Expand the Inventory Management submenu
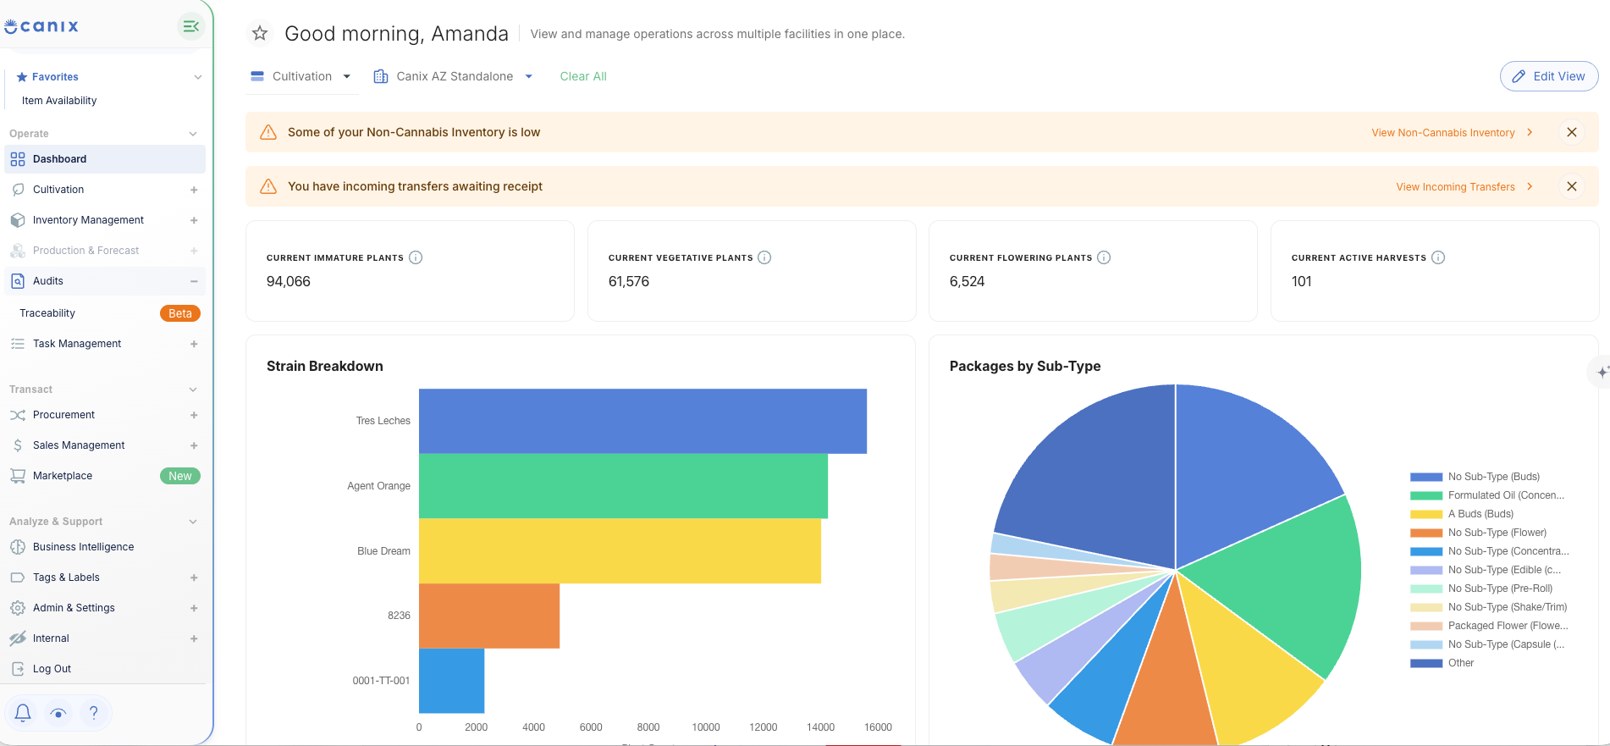1610x746 pixels. [x=194, y=220]
